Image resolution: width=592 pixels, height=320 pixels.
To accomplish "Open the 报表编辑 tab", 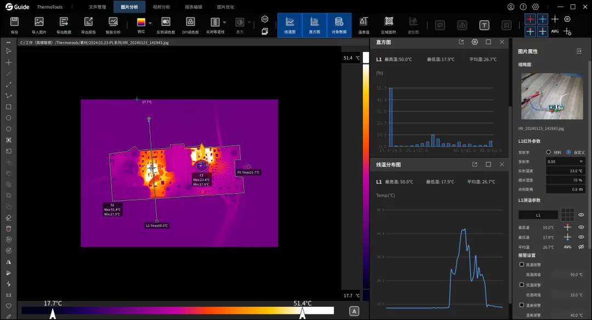I will tap(193, 7).
